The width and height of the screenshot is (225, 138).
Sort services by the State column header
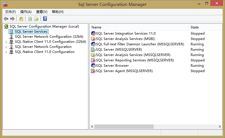pos(205,27)
